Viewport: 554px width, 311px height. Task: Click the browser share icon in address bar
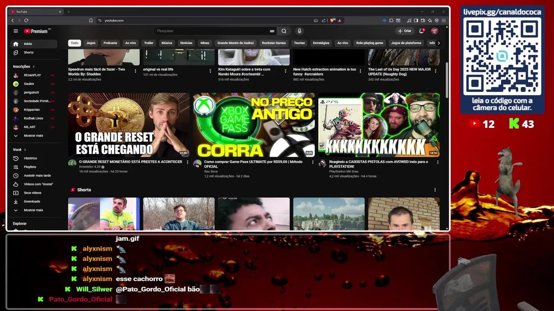pos(323,20)
